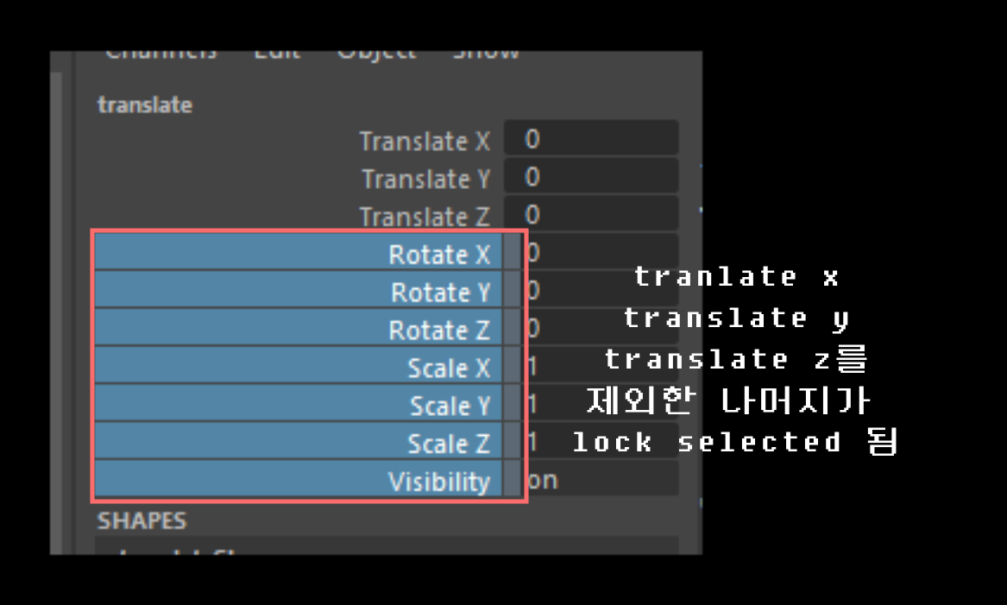
Task: Select the highlighted Rotate X channel
Action: pos(298,252)
